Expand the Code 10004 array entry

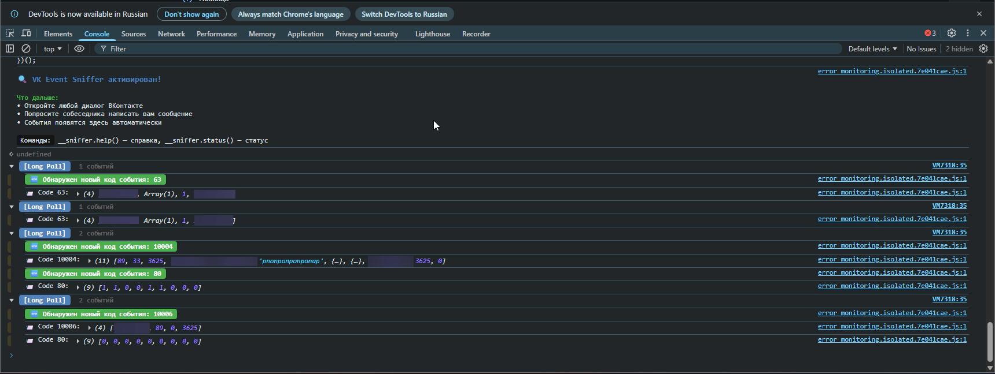(89, 261)
